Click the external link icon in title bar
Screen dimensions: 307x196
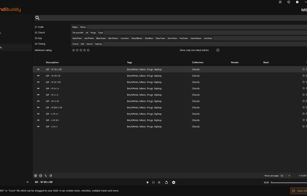280,2
